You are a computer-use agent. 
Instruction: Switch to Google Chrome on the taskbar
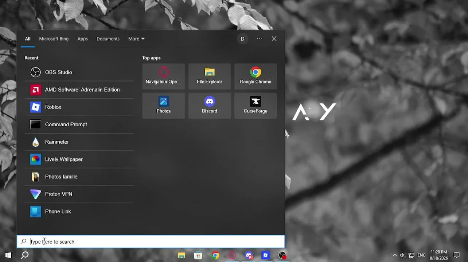click(215, 255)
